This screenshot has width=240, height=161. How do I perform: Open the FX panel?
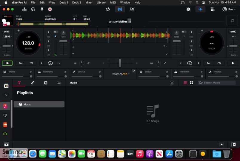tap(132, 9)
